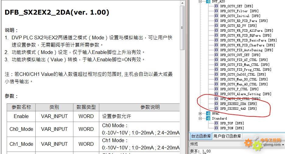Pick the DFB_02TU_WR_PID_EQPara icon
Screen dimensions: 285x154
pyautogui.click(x=216, y=35)
